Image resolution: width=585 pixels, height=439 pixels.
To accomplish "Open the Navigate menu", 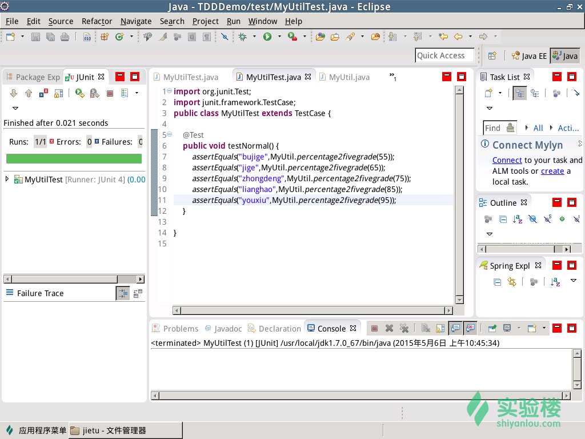I will click(136, 21).
